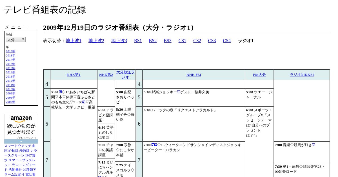Click the プライバシーについて ad notice
The height and width of the screenshot is (177, 338).
tap(26, 138)
